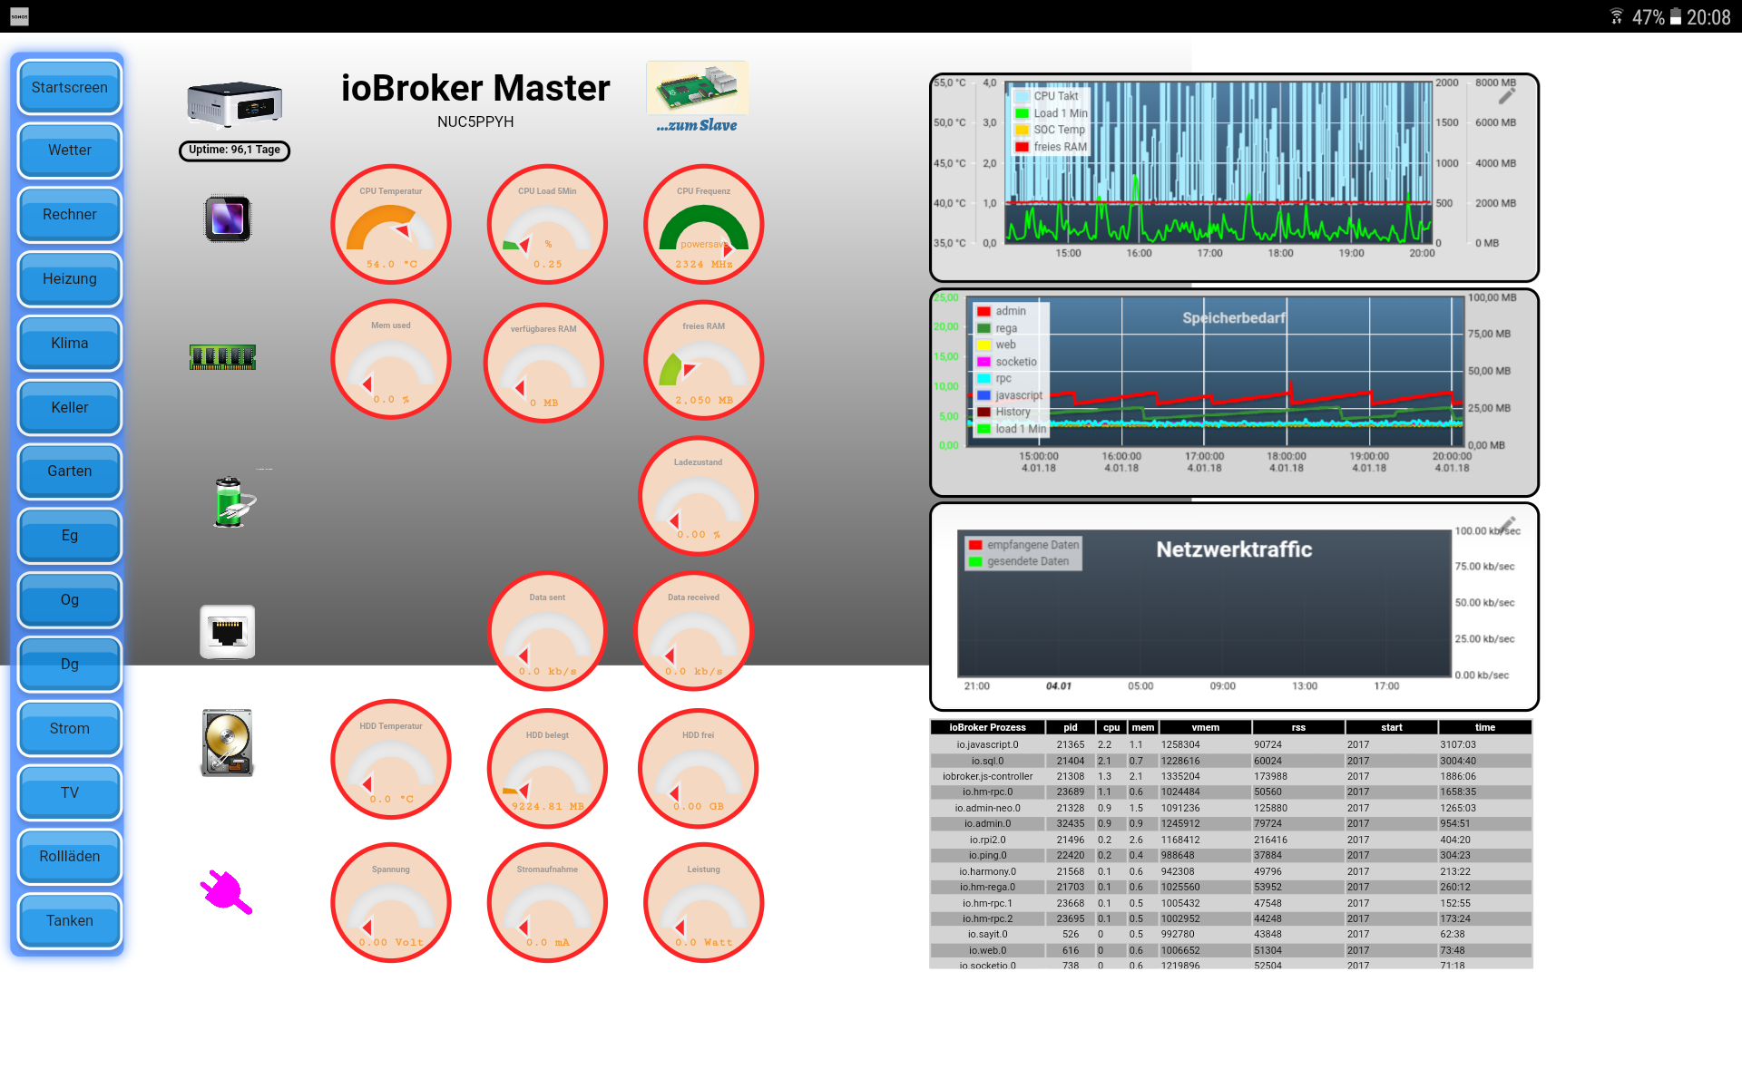
Task: Open the Rechner page
Action: click(70, 215)
